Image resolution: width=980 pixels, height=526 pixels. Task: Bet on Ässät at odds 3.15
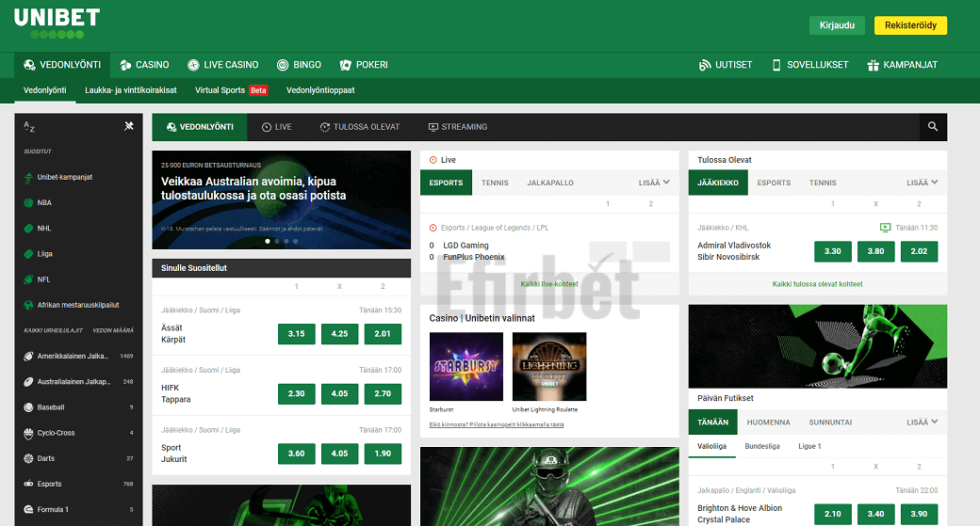(x=296, y=334)
